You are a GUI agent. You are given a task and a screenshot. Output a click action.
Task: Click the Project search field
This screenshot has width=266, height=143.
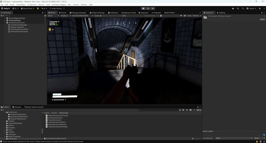(x=158, y=110)
